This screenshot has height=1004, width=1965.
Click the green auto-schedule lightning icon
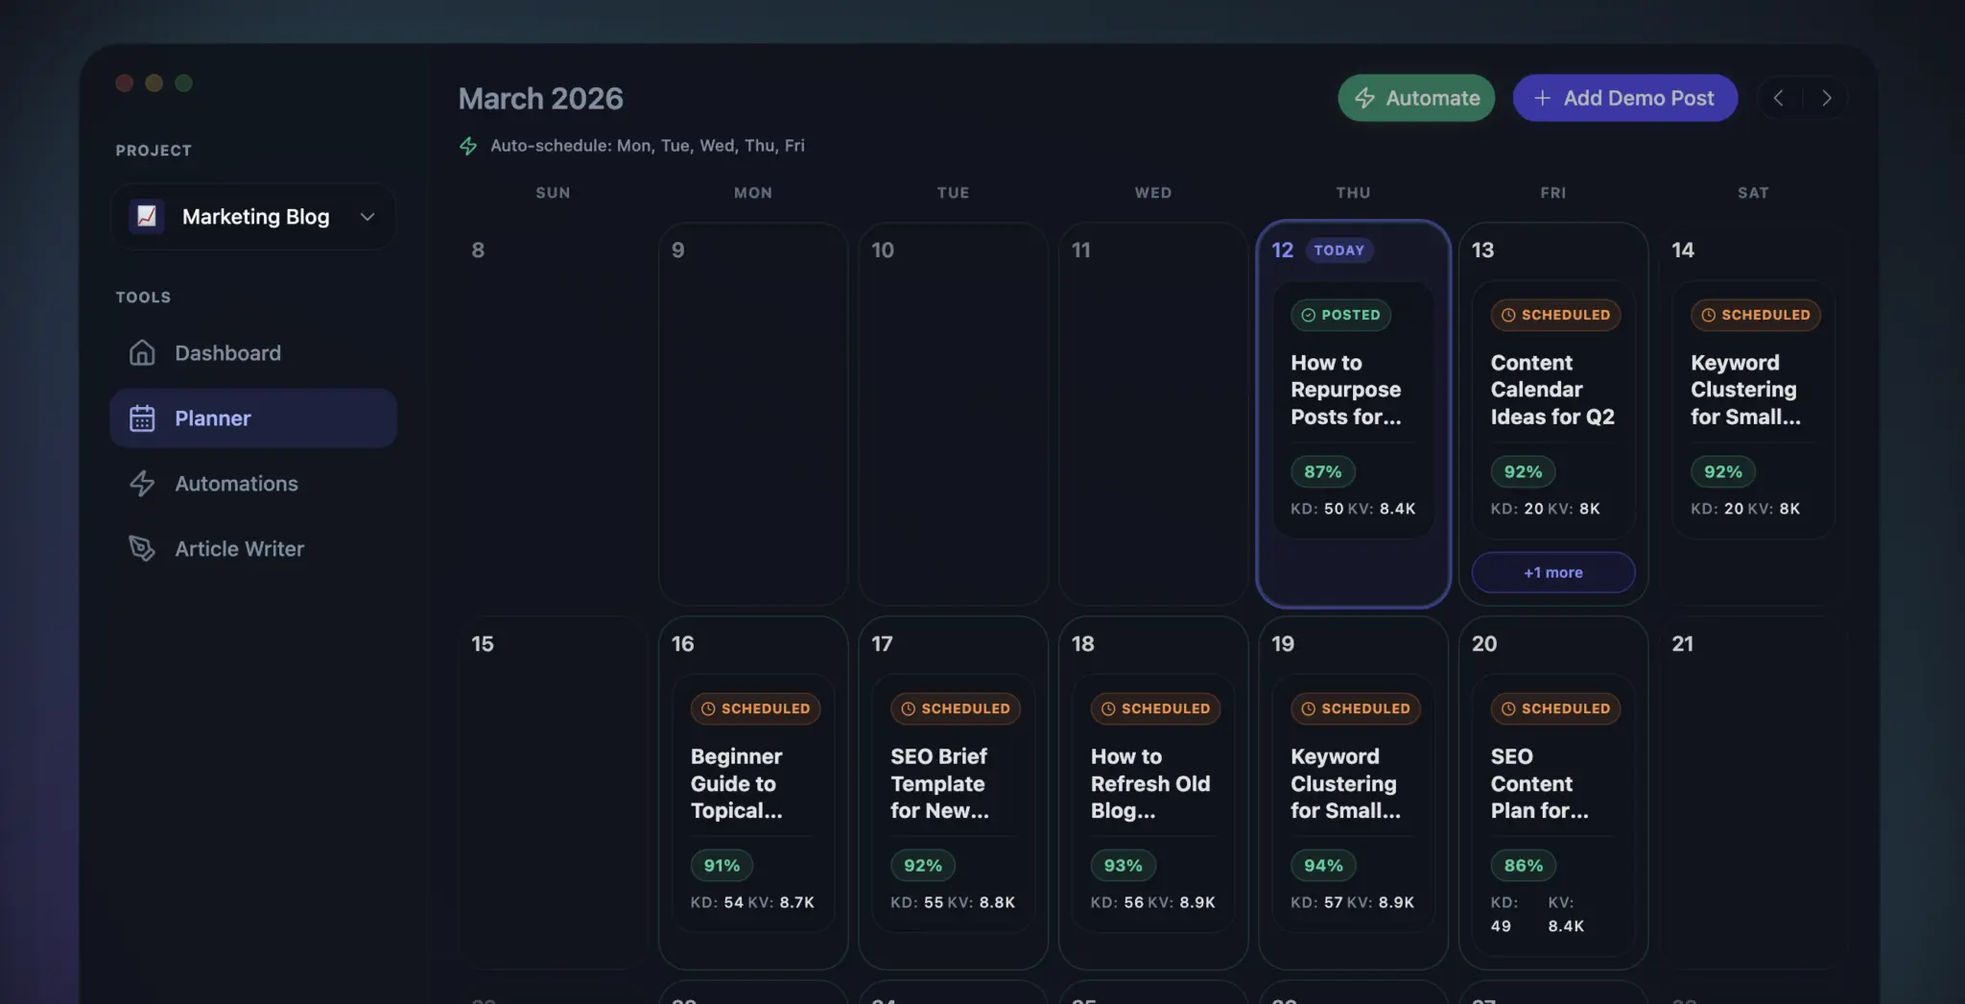coord(467,145)
